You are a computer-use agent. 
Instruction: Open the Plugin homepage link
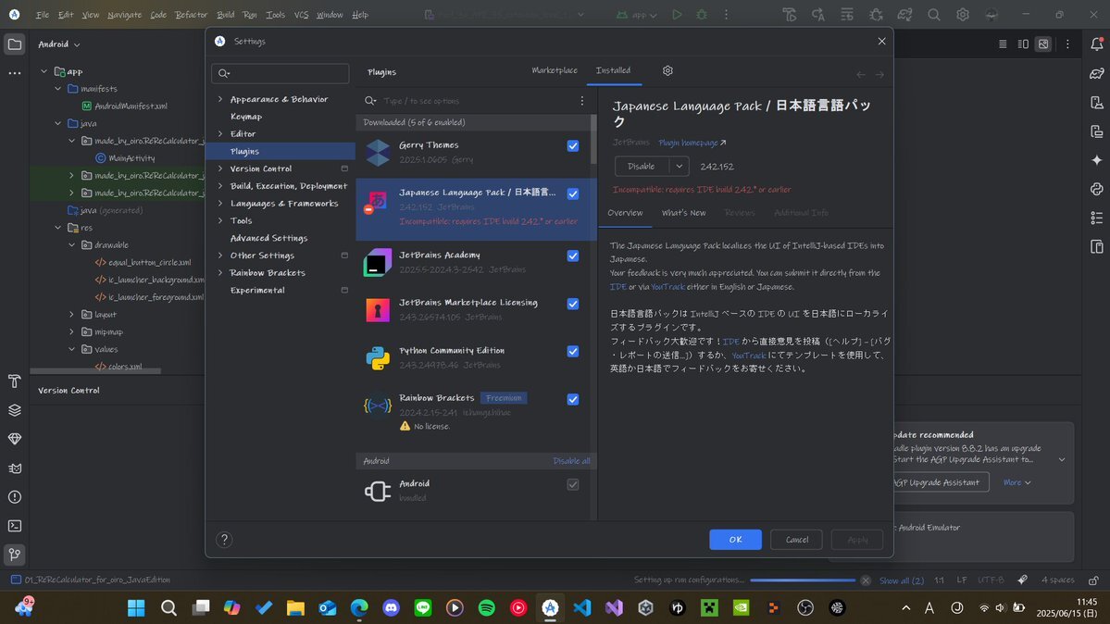pos(692,144)
